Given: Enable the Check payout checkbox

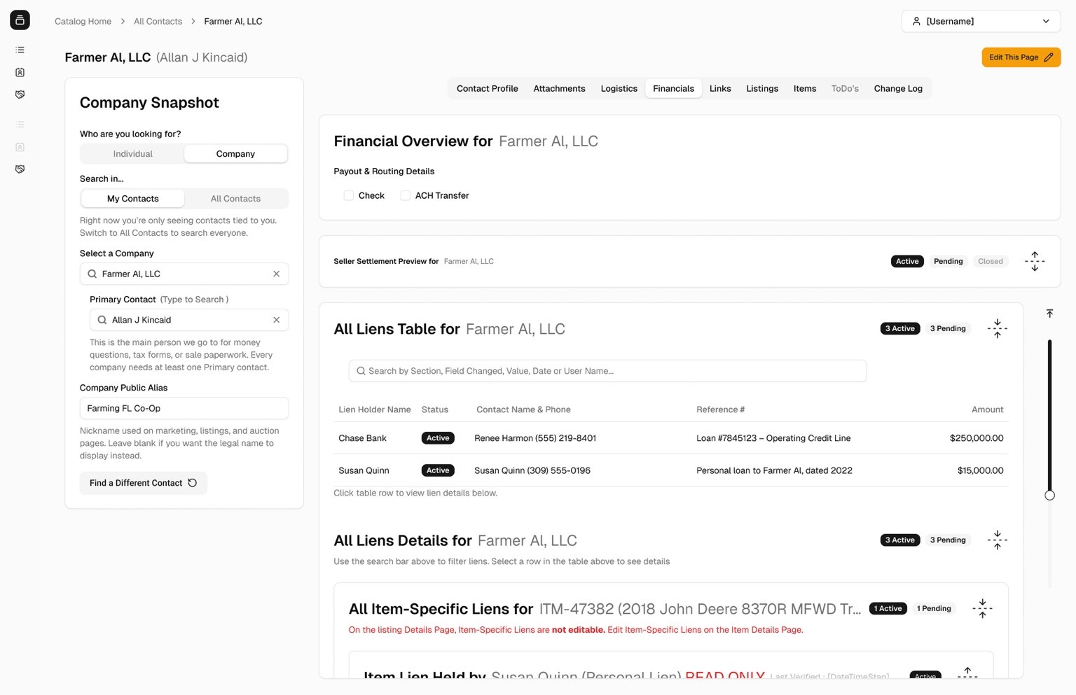Looking at the screenshot, I should pyautogui.click(x=348, y=196).
